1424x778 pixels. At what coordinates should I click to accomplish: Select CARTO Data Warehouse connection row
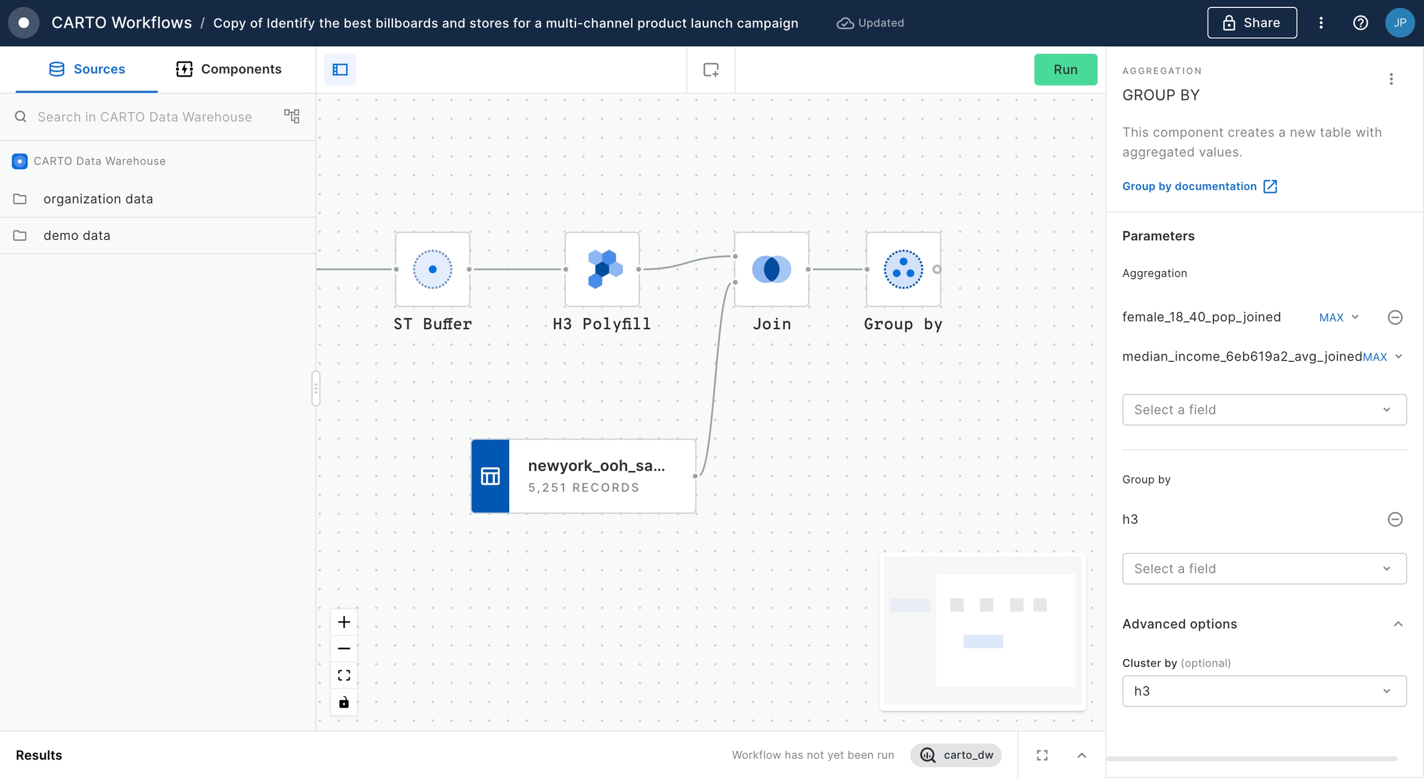[x=158, y=161]
